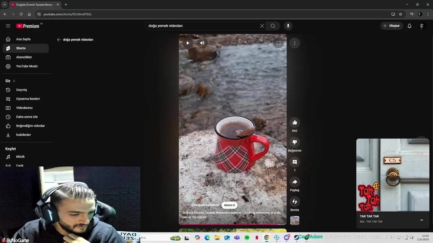This screenshot has width=433, height=243.
Task: Enter fullscreen on the Short
Action: pos(278,43)
